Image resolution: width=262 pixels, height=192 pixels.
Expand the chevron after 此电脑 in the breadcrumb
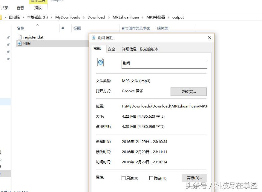tap(24, 17)
